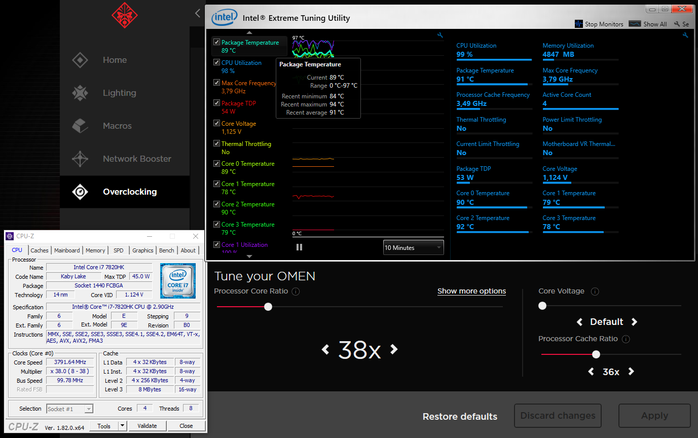This screenshot has height=438, width=698.
Task: Move the monitor list down with the bottom arrow
Action: point(249,257)
